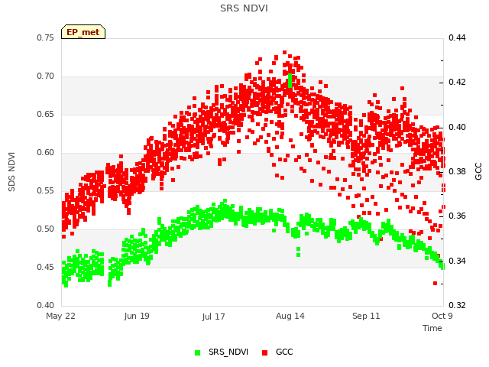Click the Sep 11 date tick label
Screen dimensions: 489x367
coord(366,316)
